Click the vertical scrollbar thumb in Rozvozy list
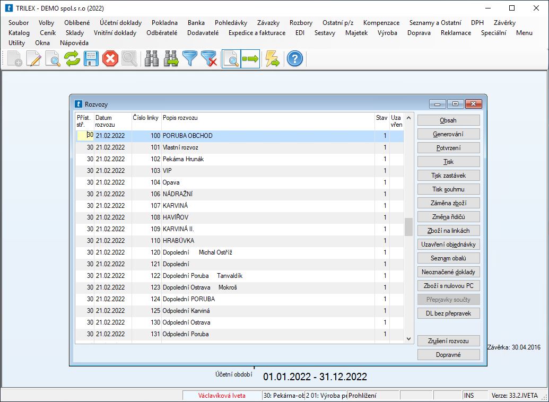The height and width of the screenshot is (402, 549). (408, 227)
